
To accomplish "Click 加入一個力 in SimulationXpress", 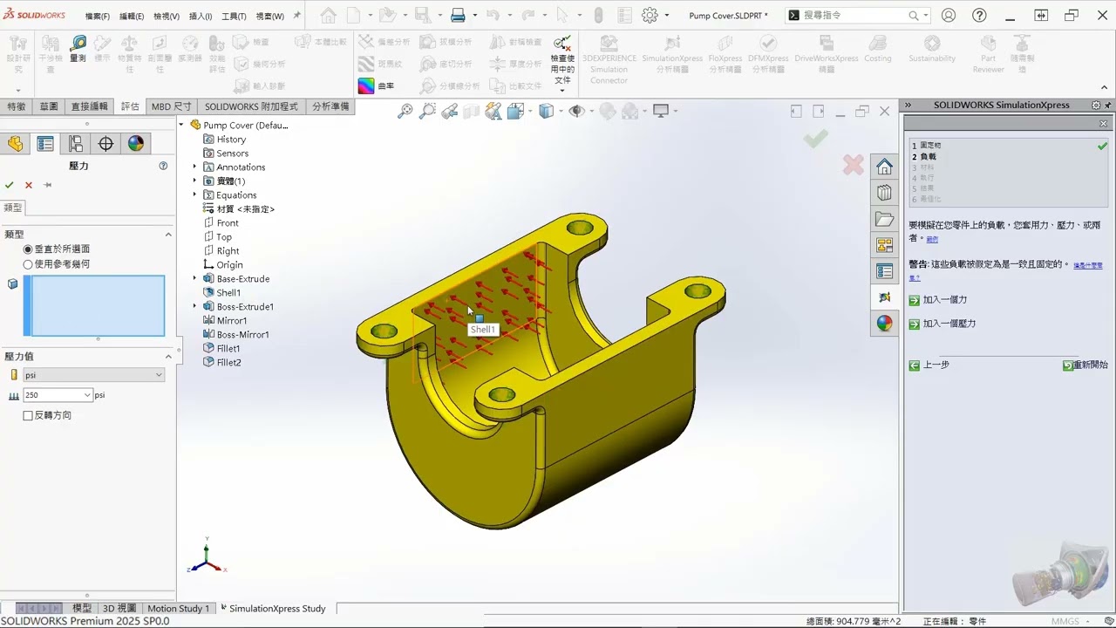I will [945, 300].
